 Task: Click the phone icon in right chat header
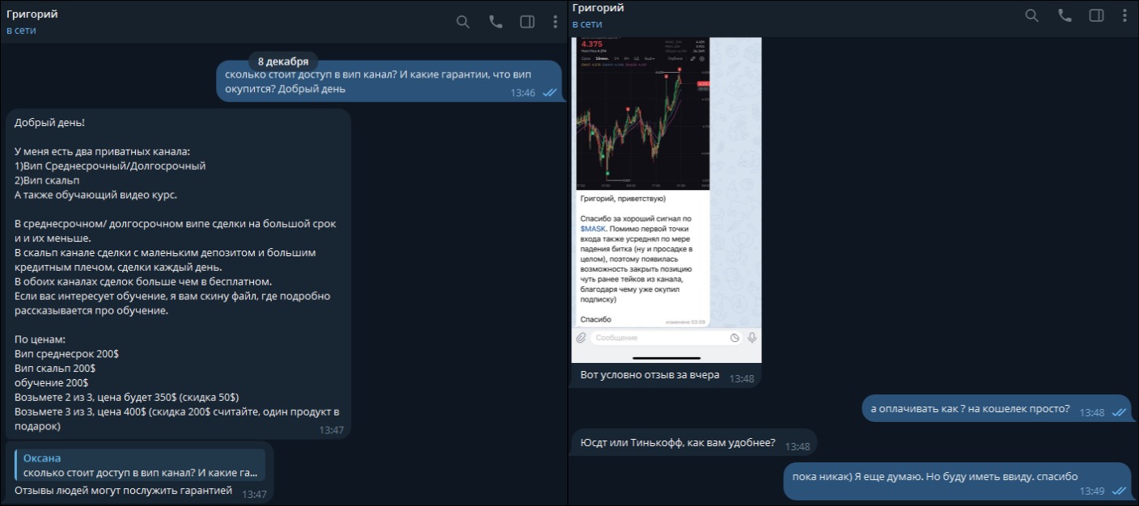[x=1065, y=15]
